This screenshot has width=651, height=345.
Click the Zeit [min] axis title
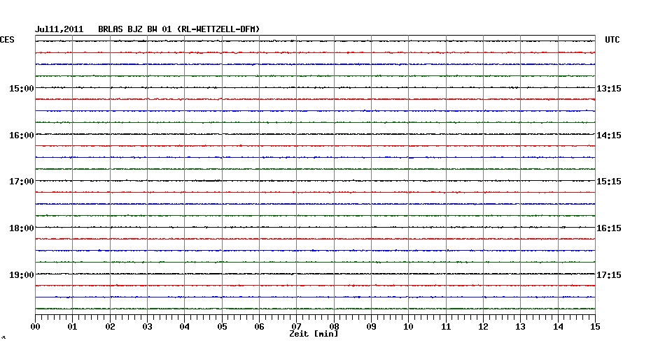point(314,335)
